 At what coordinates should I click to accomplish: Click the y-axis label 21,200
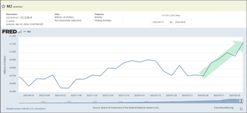tap(13, 36)
